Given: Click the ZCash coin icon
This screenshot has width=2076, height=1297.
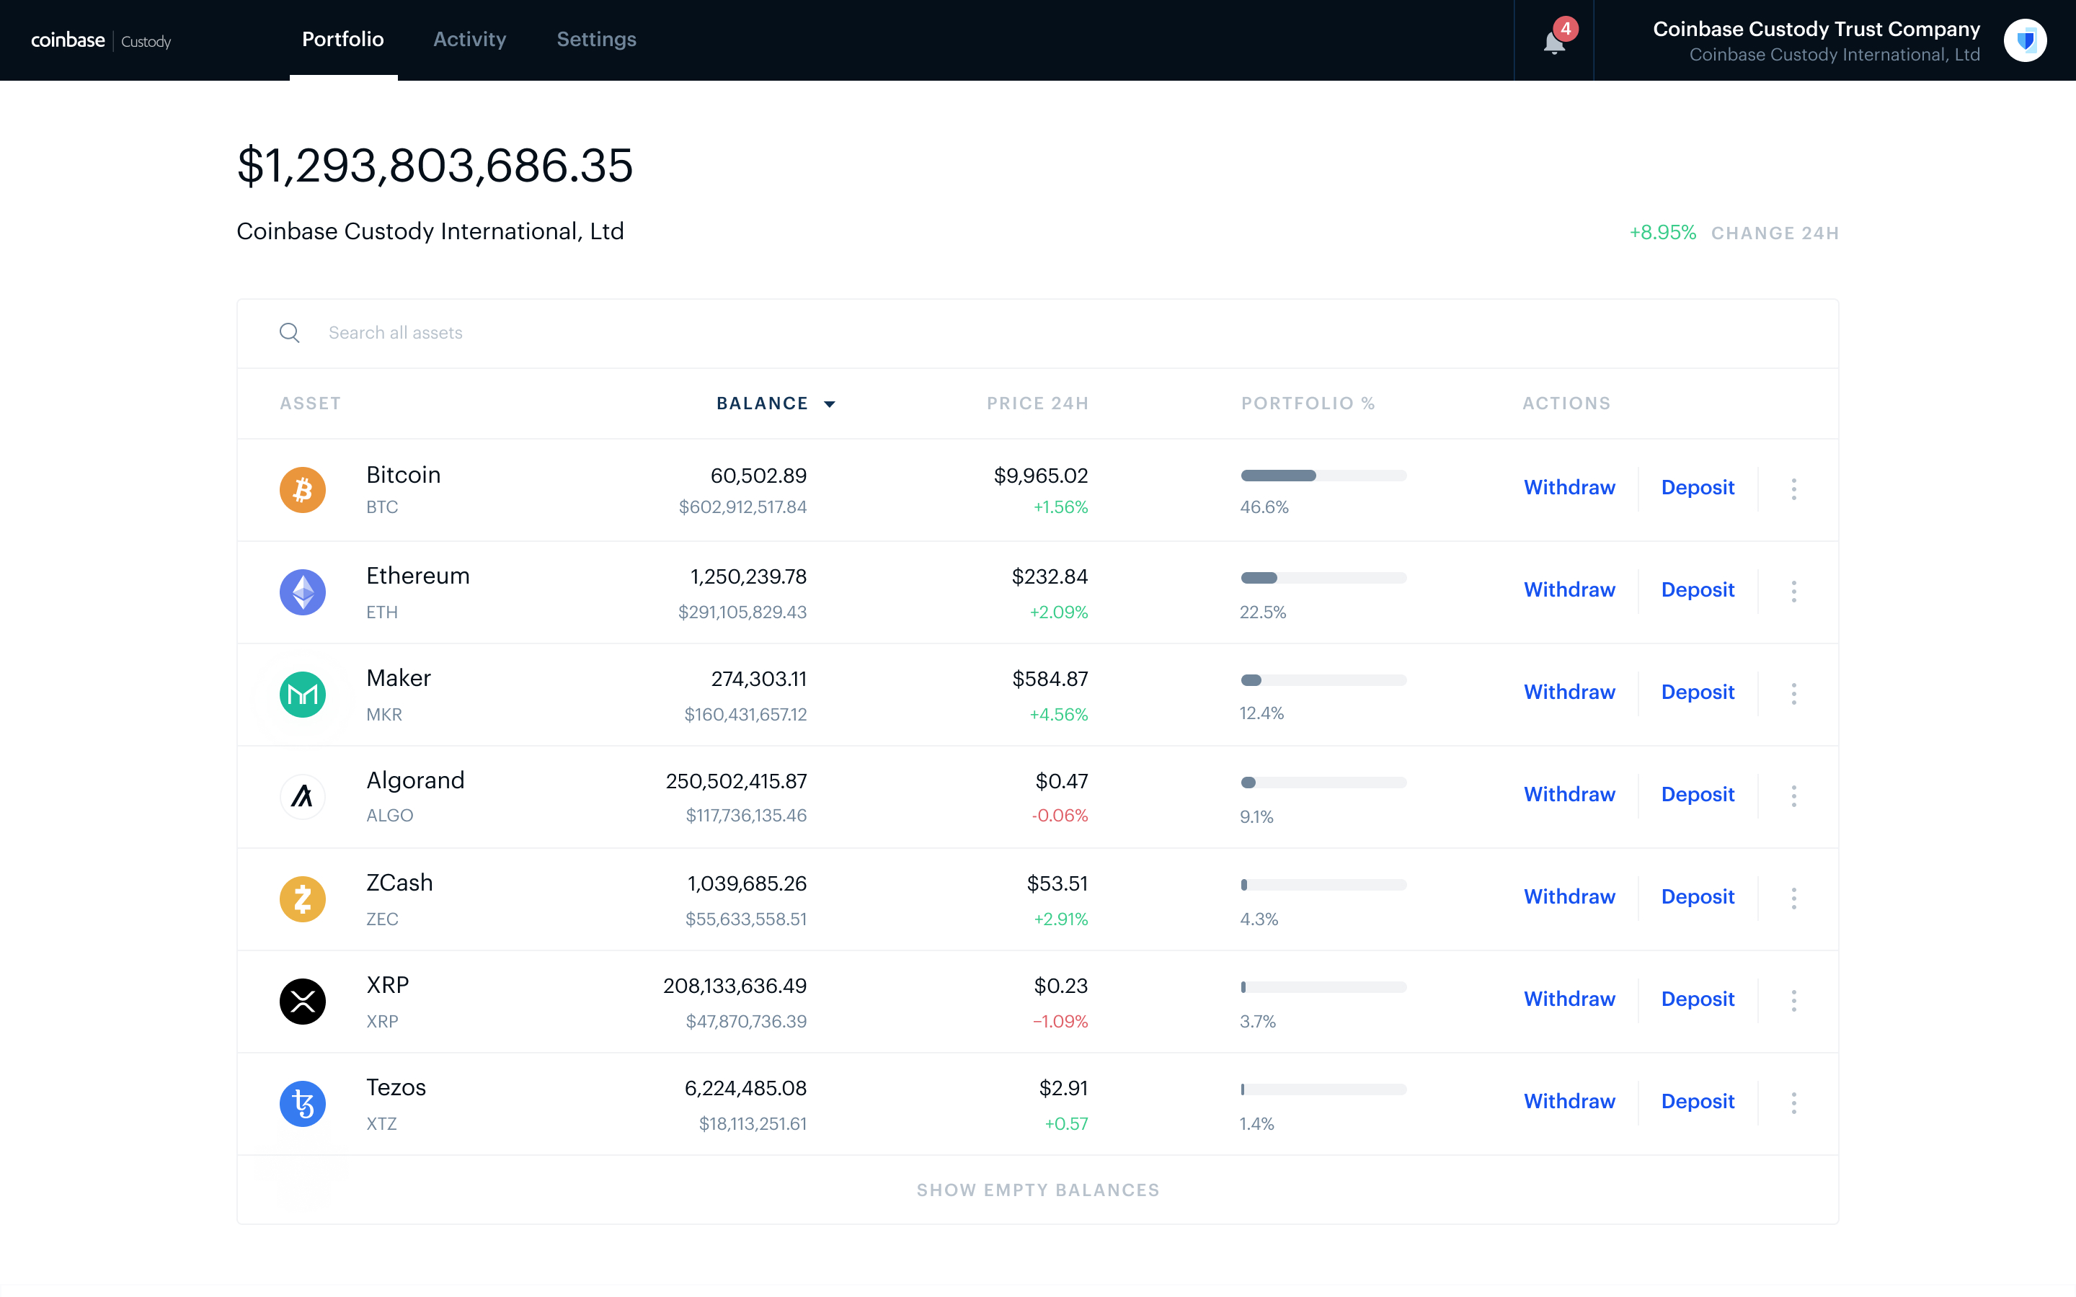Looking at the screenshot, I should pos(302,898).
